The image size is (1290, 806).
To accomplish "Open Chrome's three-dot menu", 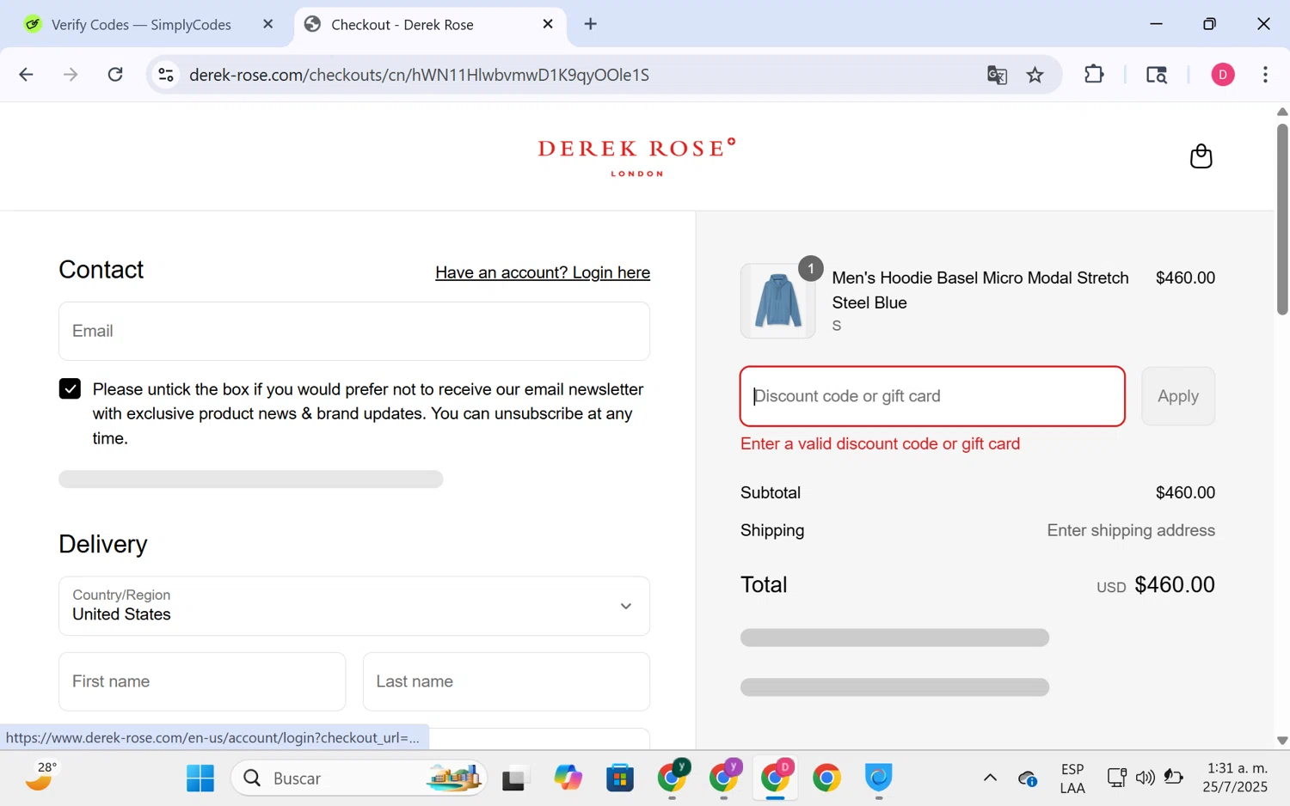I will pos(1265,75).
